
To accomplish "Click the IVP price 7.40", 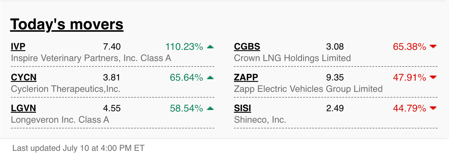I will click(x=112, y=47).
